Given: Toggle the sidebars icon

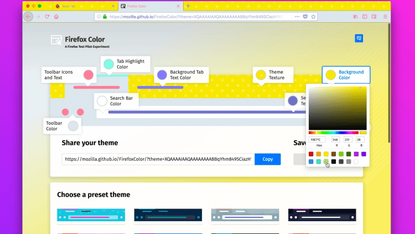Looking at the screenshot, I should tap(365, 17).
